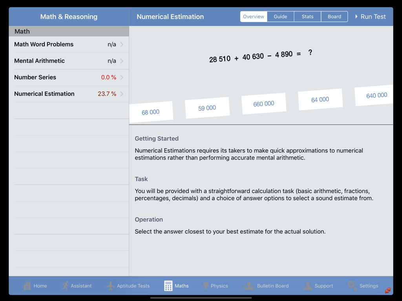Open Aptitude Tests section
This screenshot has width=402, height=301.
[128, 286]
